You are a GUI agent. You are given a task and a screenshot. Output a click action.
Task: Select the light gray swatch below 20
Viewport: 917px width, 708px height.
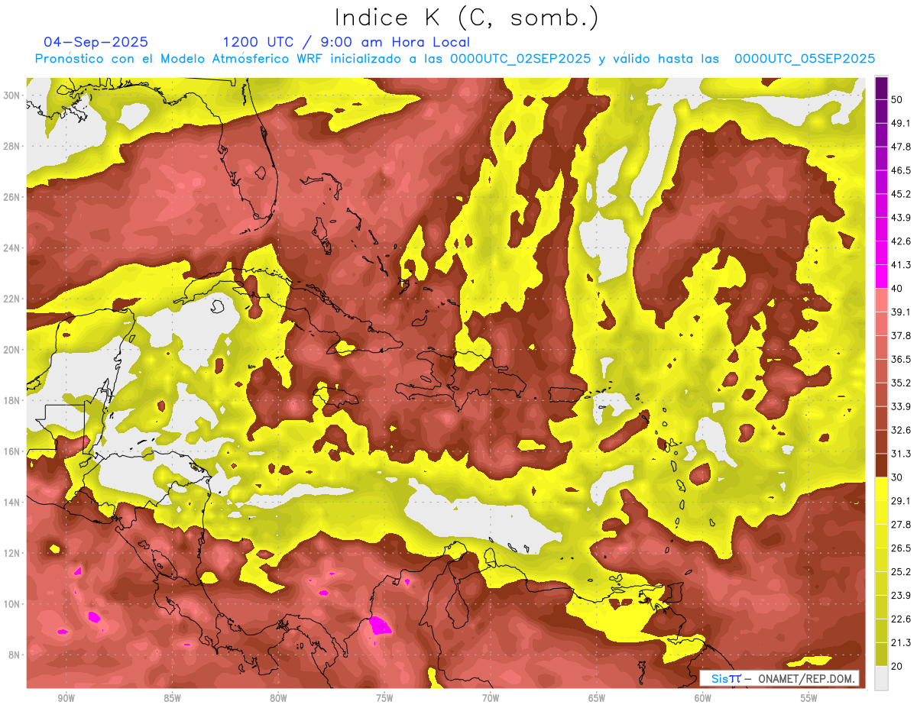(x=881, y=678)
